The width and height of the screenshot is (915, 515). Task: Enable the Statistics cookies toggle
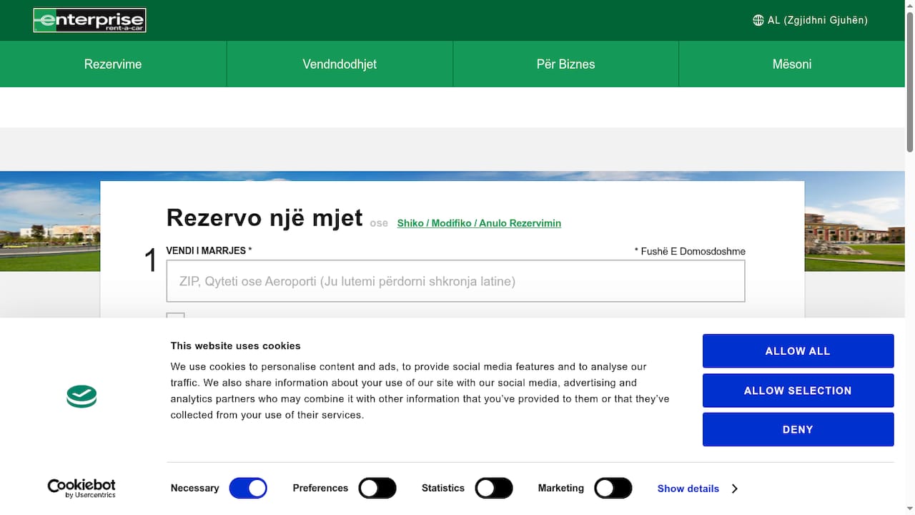[x=494, y=488]
